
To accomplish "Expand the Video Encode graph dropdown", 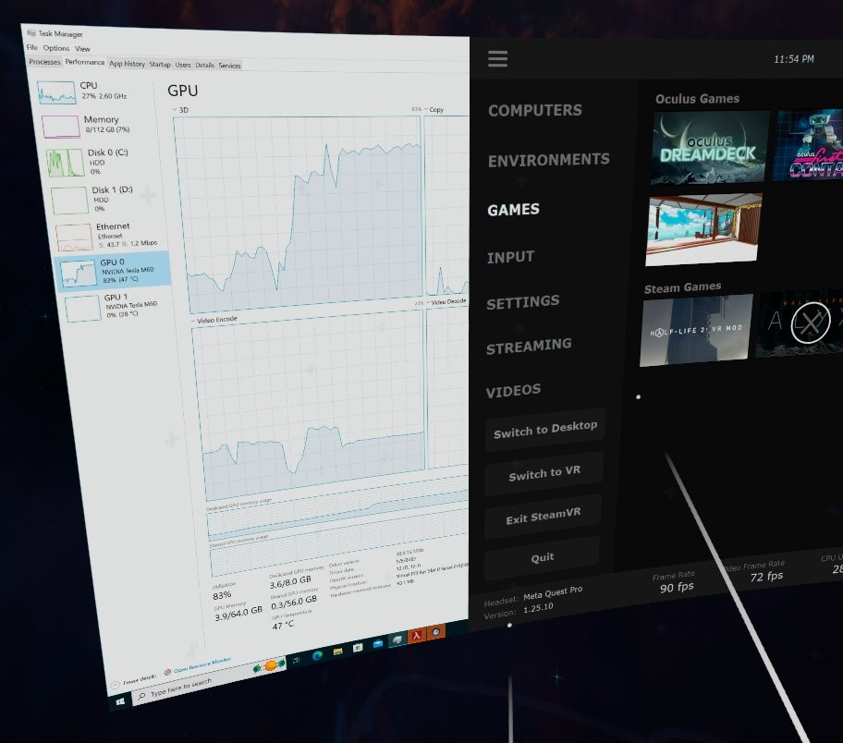I will 195,320.
